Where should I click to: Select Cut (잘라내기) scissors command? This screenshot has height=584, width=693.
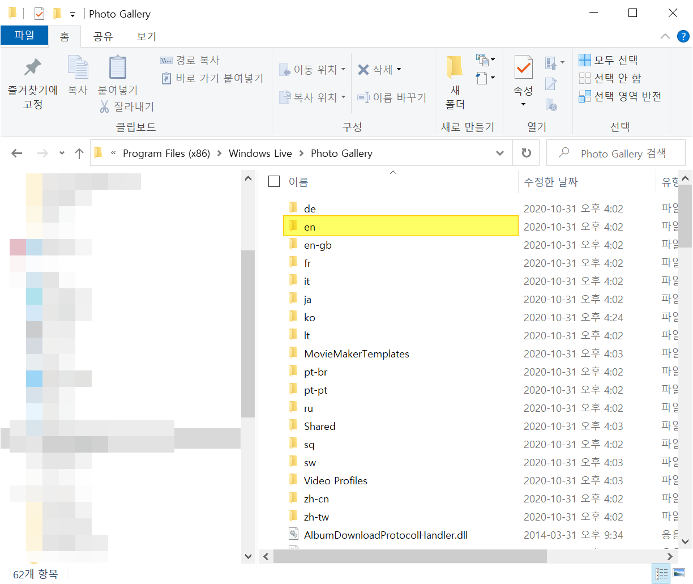point(127,106)
